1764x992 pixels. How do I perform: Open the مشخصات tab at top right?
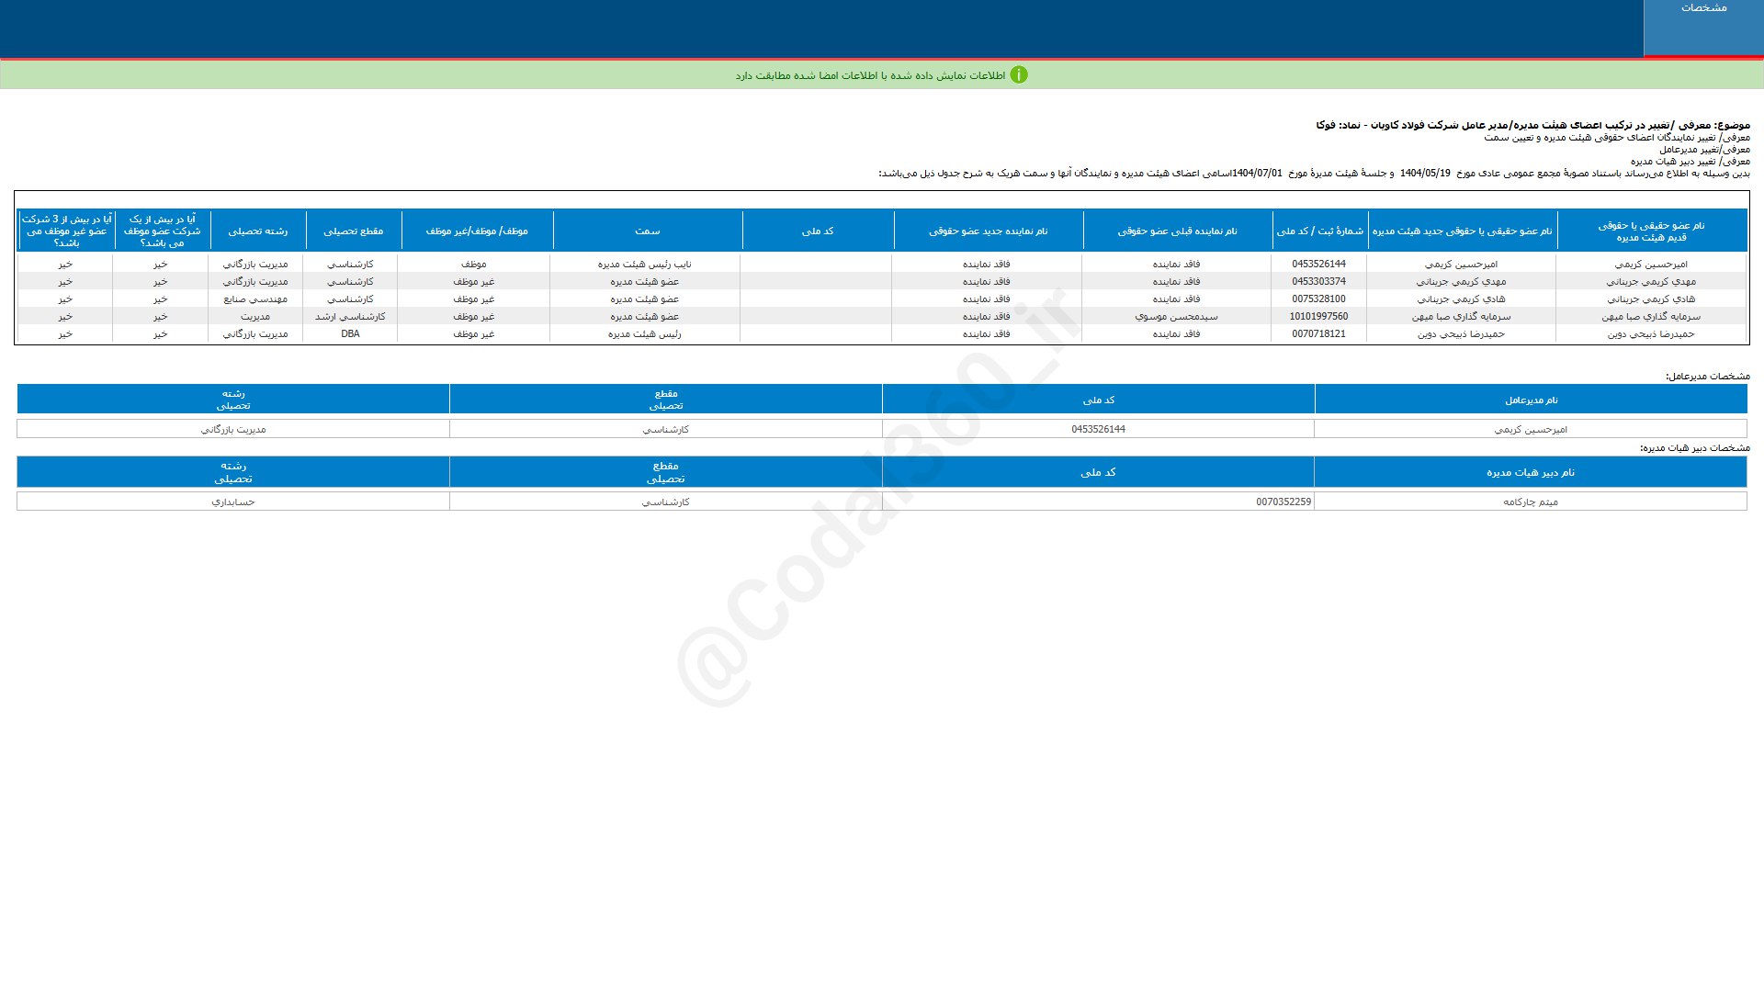(1703, 8)
